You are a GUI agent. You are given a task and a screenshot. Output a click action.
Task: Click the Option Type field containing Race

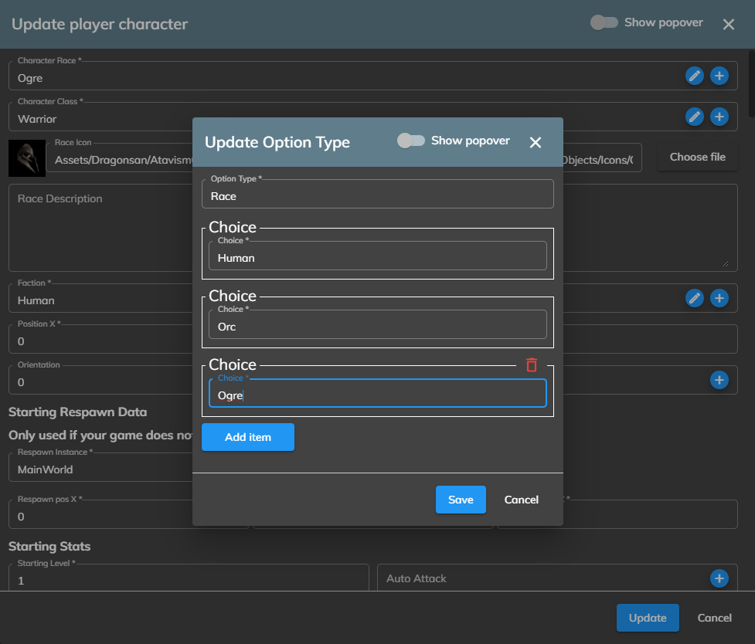[378, 196]
